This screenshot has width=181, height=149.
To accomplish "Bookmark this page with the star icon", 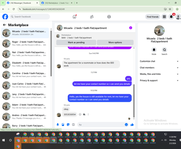I will (170, 9).
